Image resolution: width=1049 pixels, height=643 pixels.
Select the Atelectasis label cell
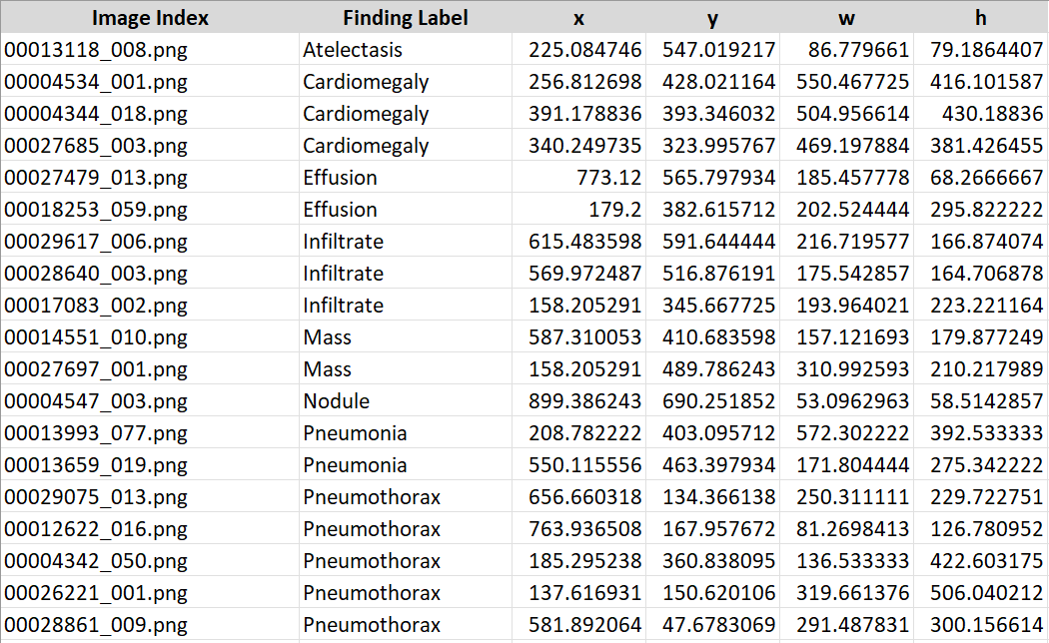(x=406, y=50)
